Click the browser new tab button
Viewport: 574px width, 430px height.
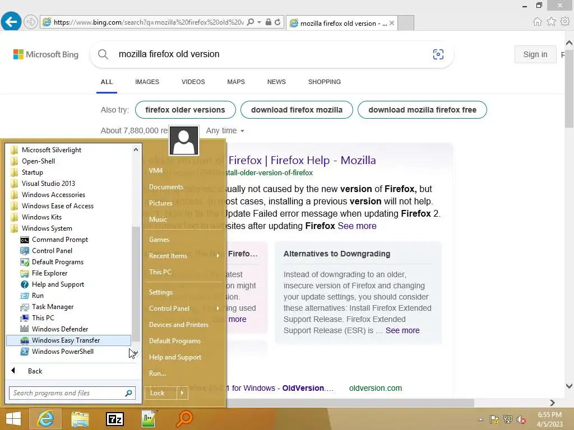[x=406, y=23]
